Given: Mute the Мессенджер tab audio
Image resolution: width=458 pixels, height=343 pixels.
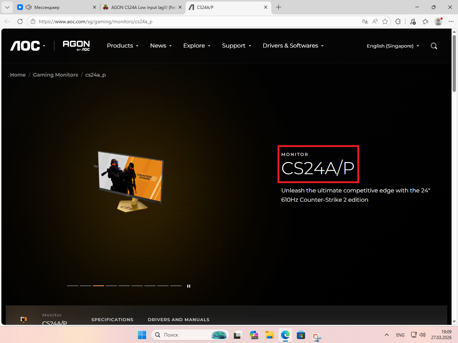Looking at the screenshot, I should pos(29,7).
